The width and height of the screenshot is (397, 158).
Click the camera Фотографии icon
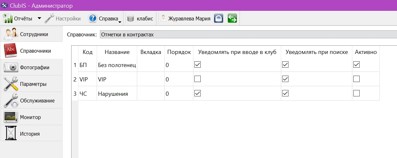coord(11,67)
